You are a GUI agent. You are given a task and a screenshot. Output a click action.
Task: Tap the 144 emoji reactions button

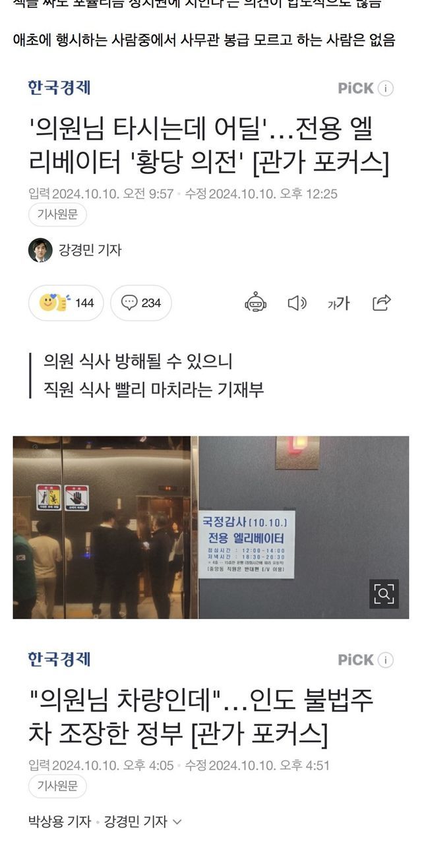(66, 303)
